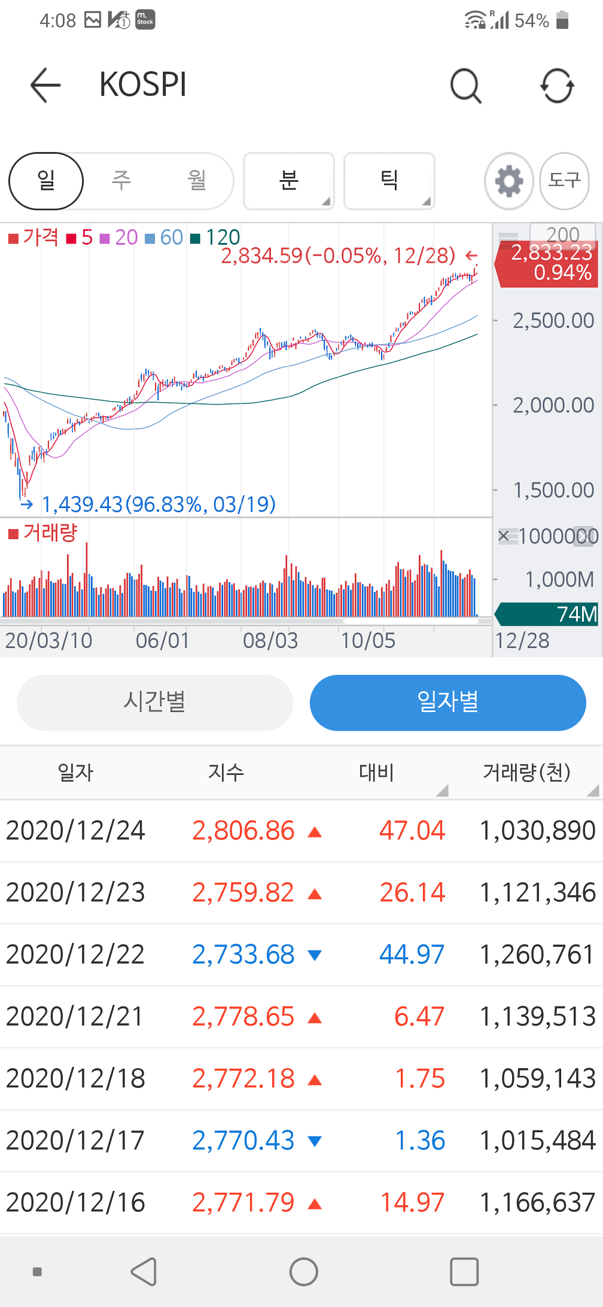Switch chart to 주 weekly period

coord(121,181)
